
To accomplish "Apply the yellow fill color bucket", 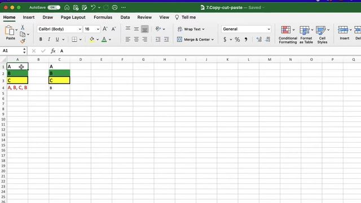I will pyautogui.click(x=92, y=39).
